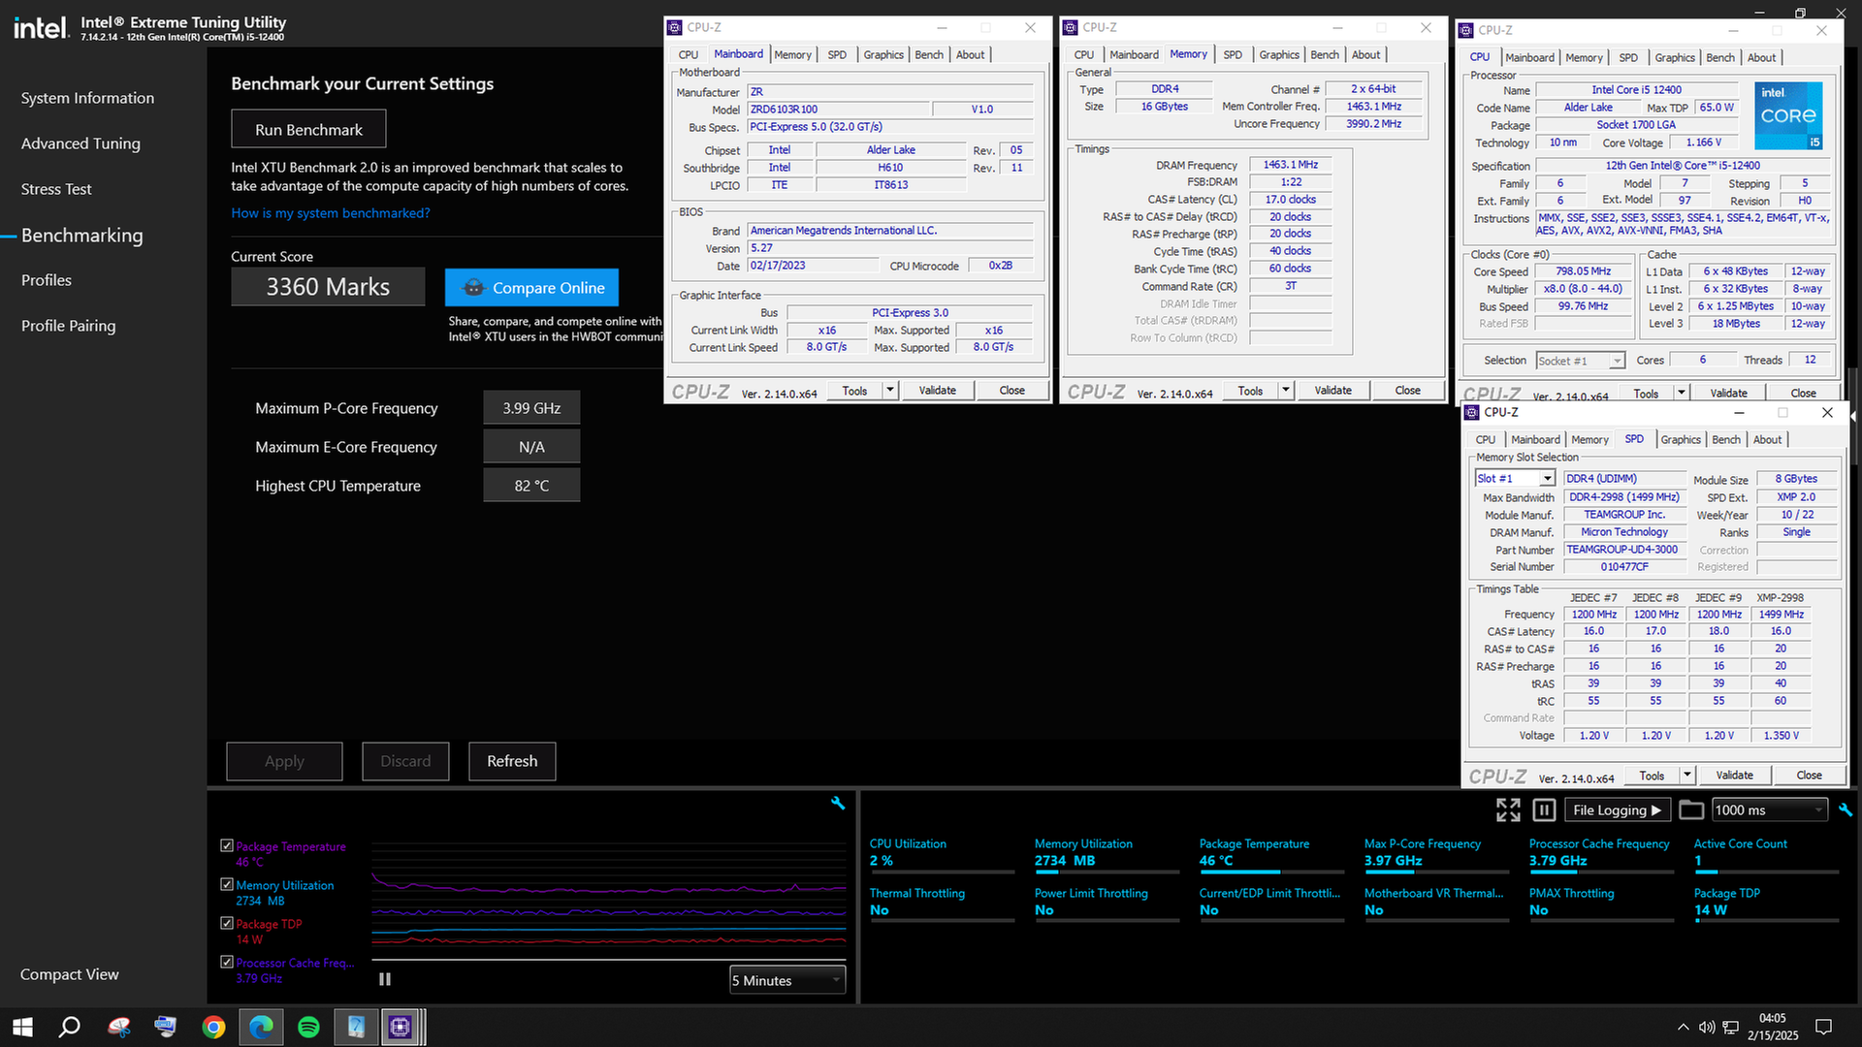Click the Highest CPU Temperature 82 °C value

point(531,486)
